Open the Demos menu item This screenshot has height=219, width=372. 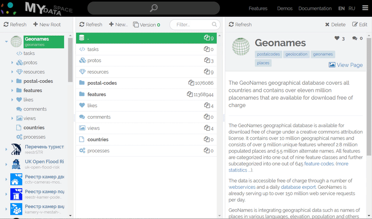[285, 8]
